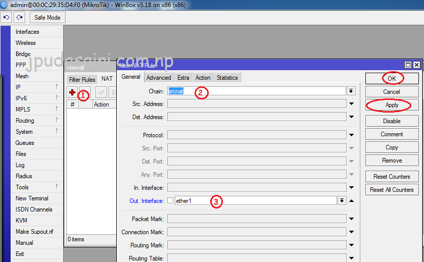Expand the Routing Table field
Viewport: 424px width, 262px height.
352,258
